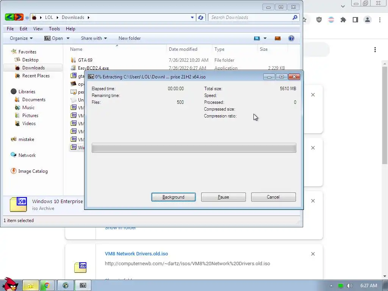Open the Edit menu
Screen dimensions: 388x291
click(23, 29)
